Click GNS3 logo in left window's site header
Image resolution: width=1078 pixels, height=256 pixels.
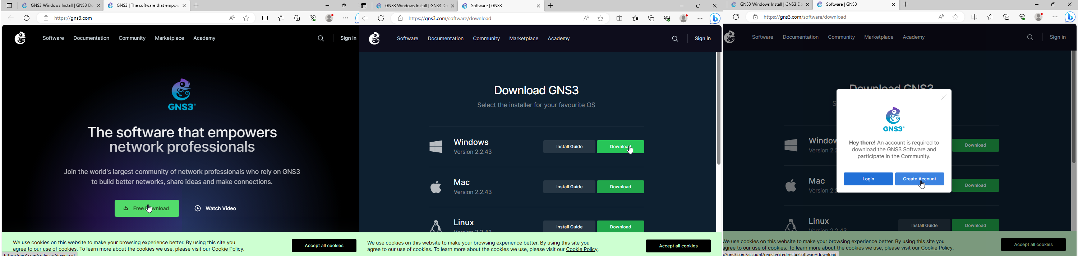[20, 38]
